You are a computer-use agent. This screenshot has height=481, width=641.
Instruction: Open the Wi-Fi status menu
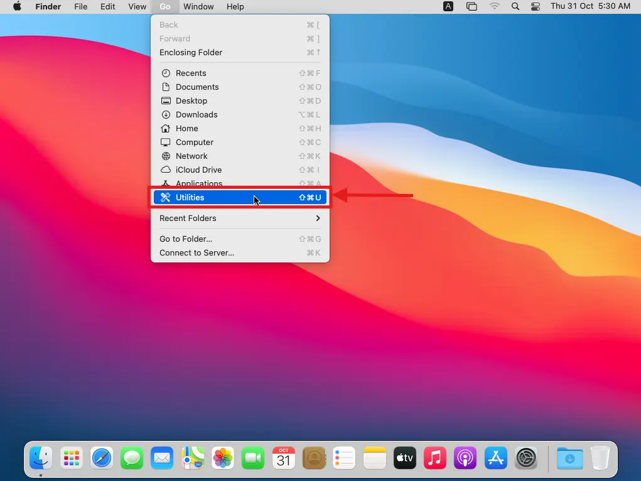(x=494, y=6)
